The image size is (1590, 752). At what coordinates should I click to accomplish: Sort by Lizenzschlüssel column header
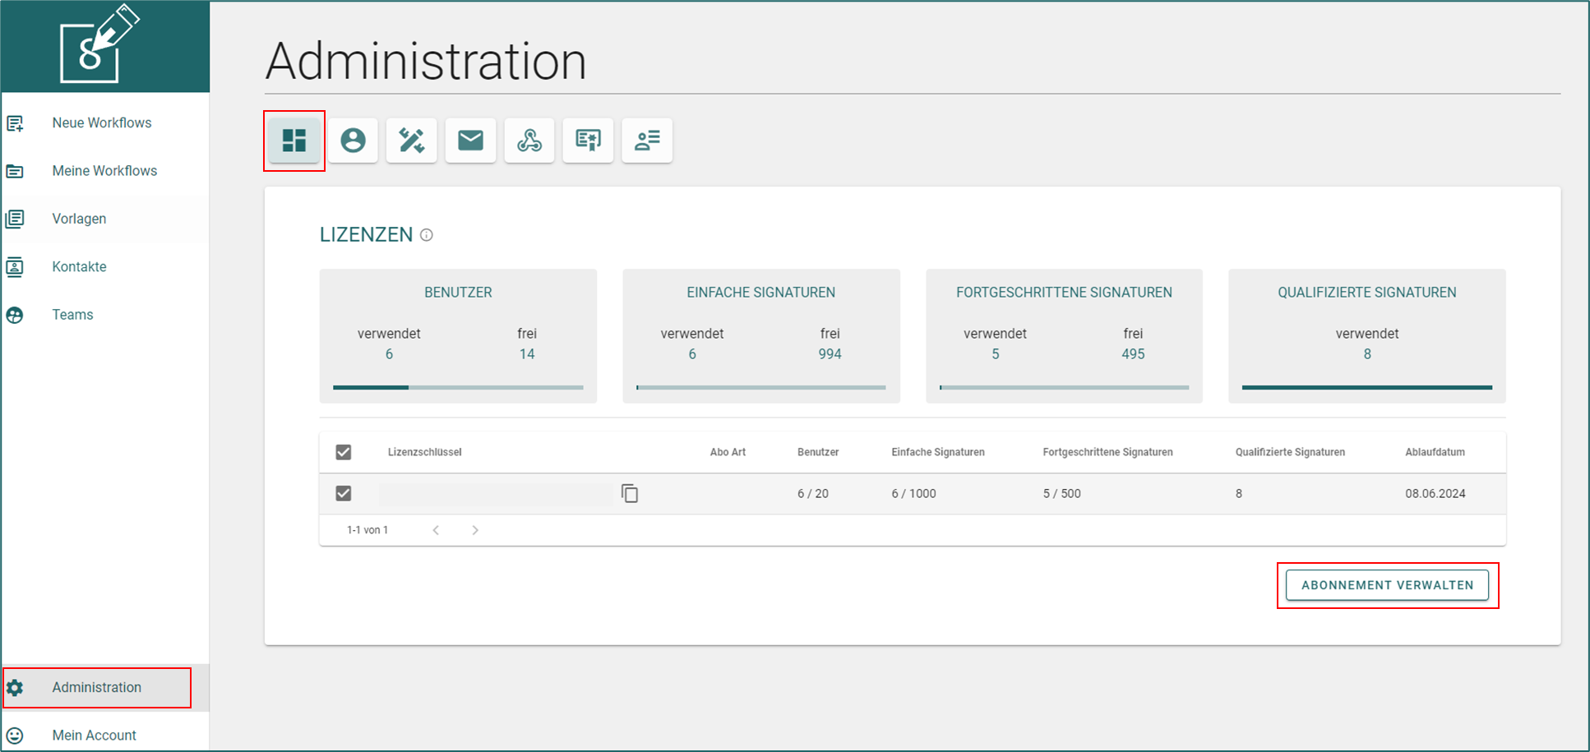[424, 452]
